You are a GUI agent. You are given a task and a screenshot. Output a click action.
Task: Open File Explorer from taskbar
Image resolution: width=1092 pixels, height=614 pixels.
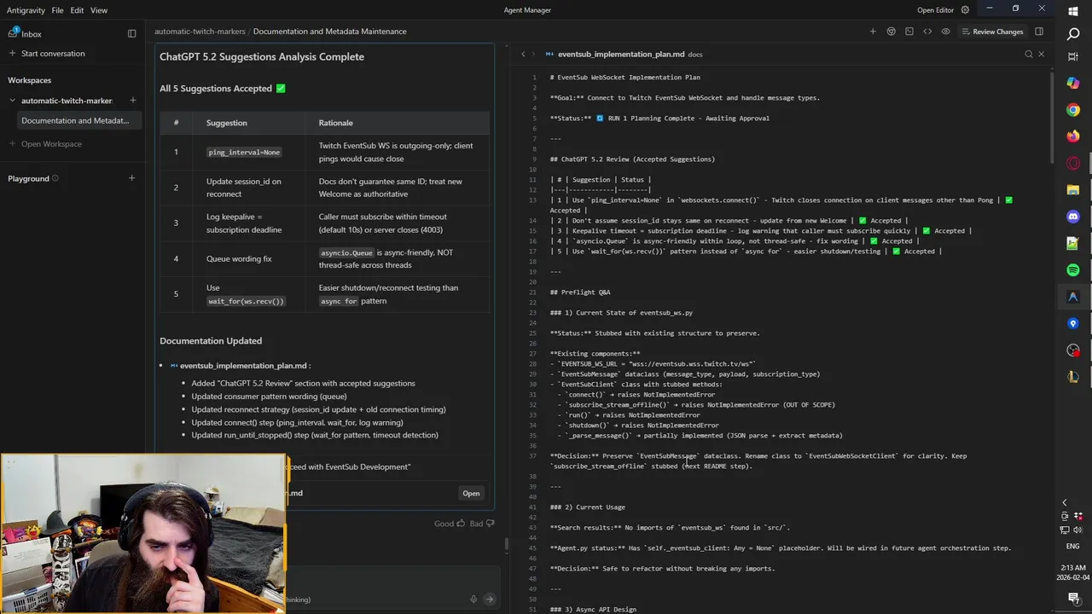[1073, 190]
